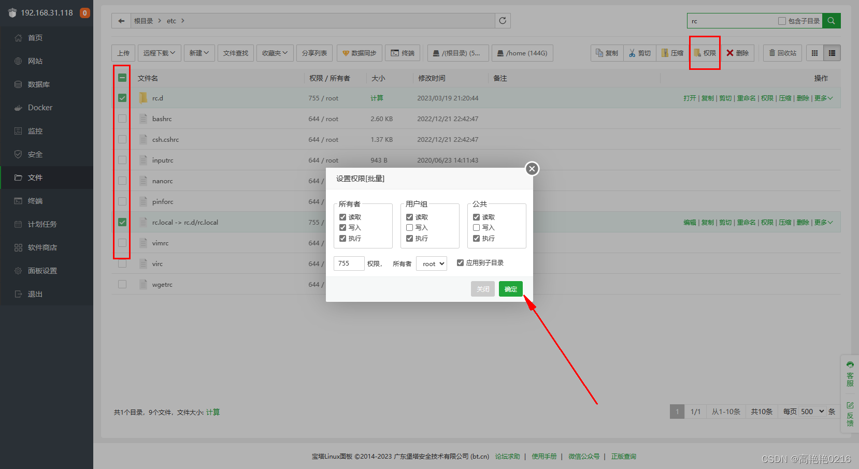Image resolution: width=859 pixels, height=469 pixels.
Task: Click the 剪切 toolbar icon
Action: 639,53
